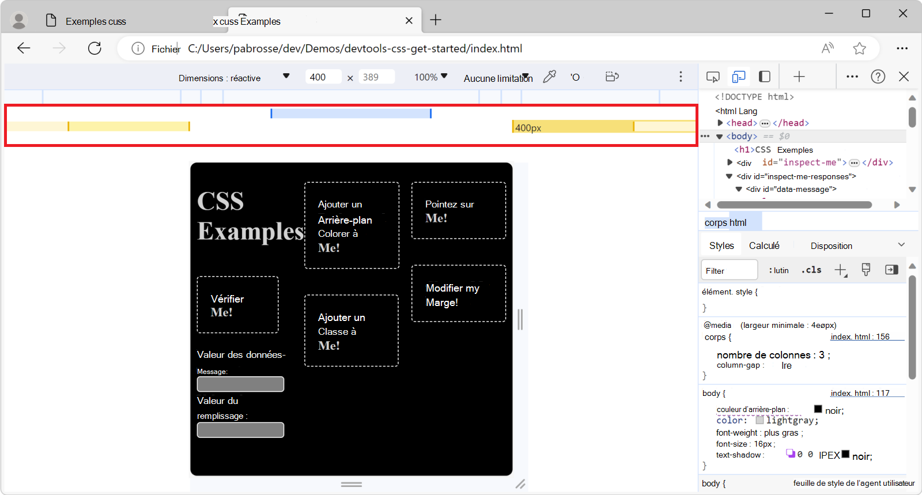Image resolution: width=922 pixels, height=495 pixels.
Task: Open index.html:117 source link
Action: (860, 394)
